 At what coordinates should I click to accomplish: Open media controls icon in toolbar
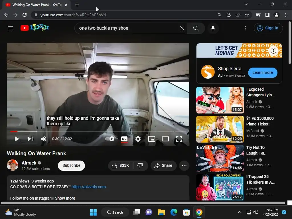[x=258, y=15]
